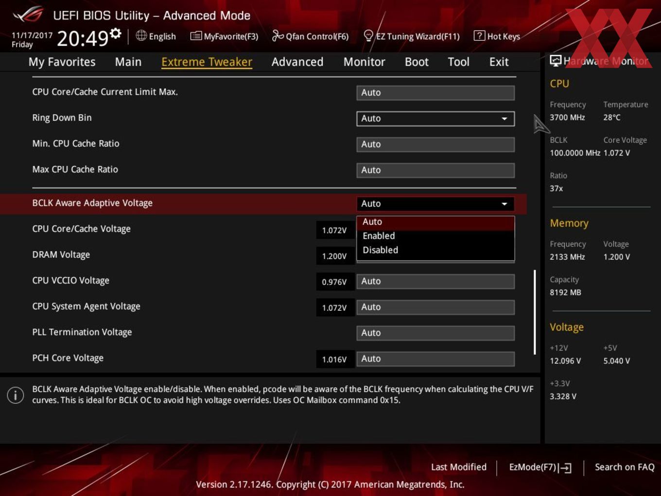This screenshot has width=661, height=496.
Task: Click the MyFavorite list icon
Action: pos(196,36)
